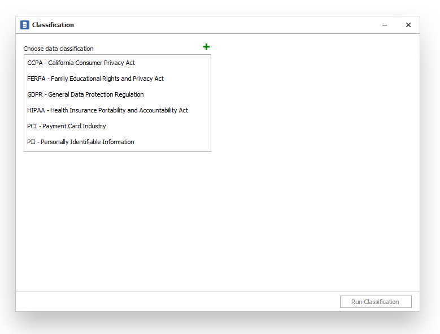
Task: Click the Classification app icon in title bar
Action: pyautogui.click(x=25, y=25)
